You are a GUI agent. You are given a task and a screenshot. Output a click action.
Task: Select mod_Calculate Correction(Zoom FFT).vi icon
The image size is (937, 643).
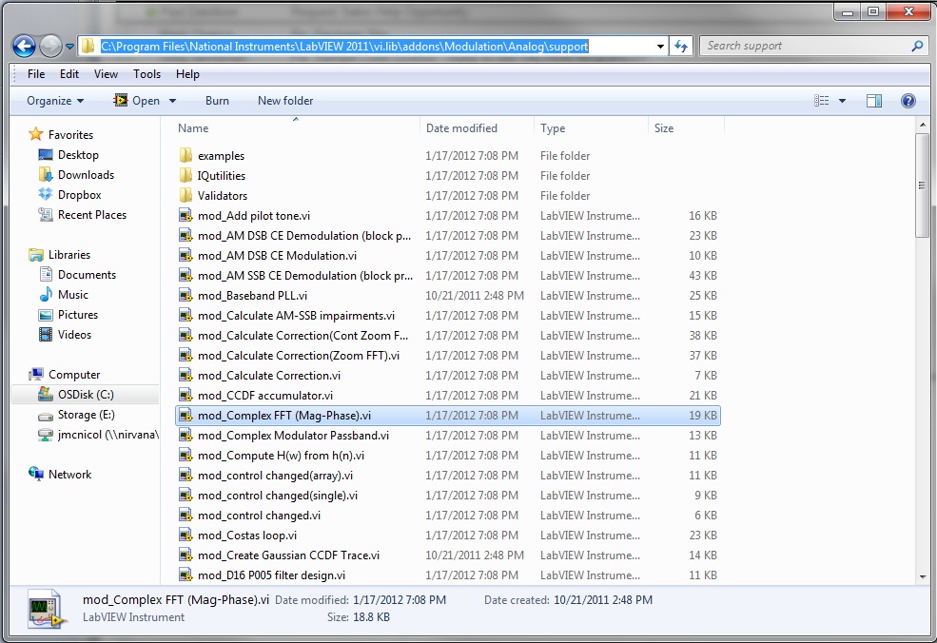[185, 355]
